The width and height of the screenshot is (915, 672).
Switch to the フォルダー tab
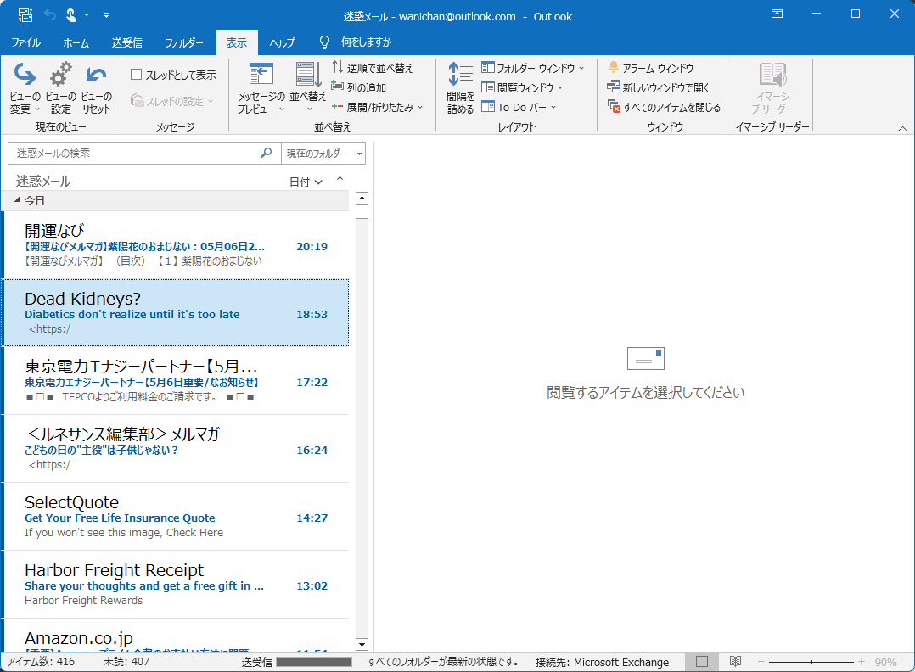[x=184, y=42]
